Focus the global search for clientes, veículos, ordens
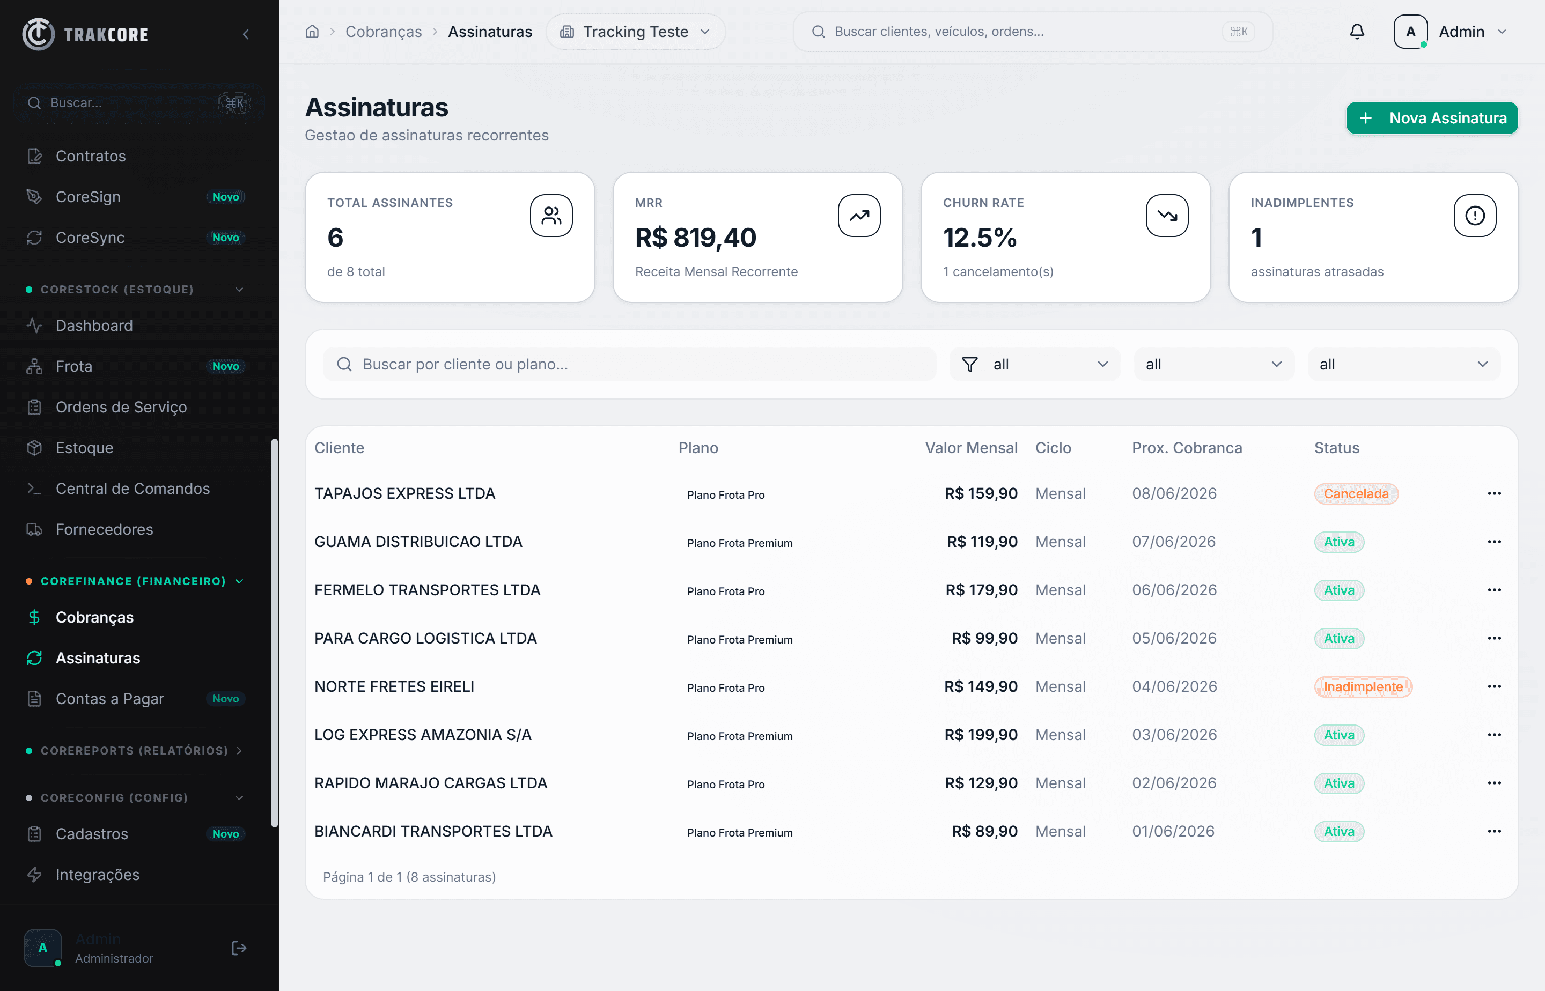The height and width of the screenshot is (991, 1545). coord(1033,32)
